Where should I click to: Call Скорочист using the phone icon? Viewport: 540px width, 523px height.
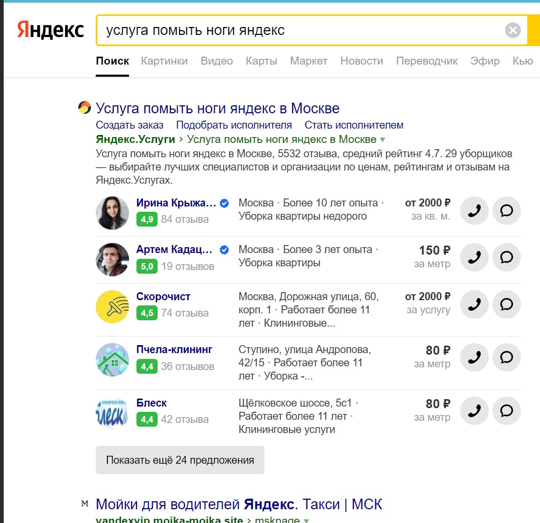tap(474, 304)
